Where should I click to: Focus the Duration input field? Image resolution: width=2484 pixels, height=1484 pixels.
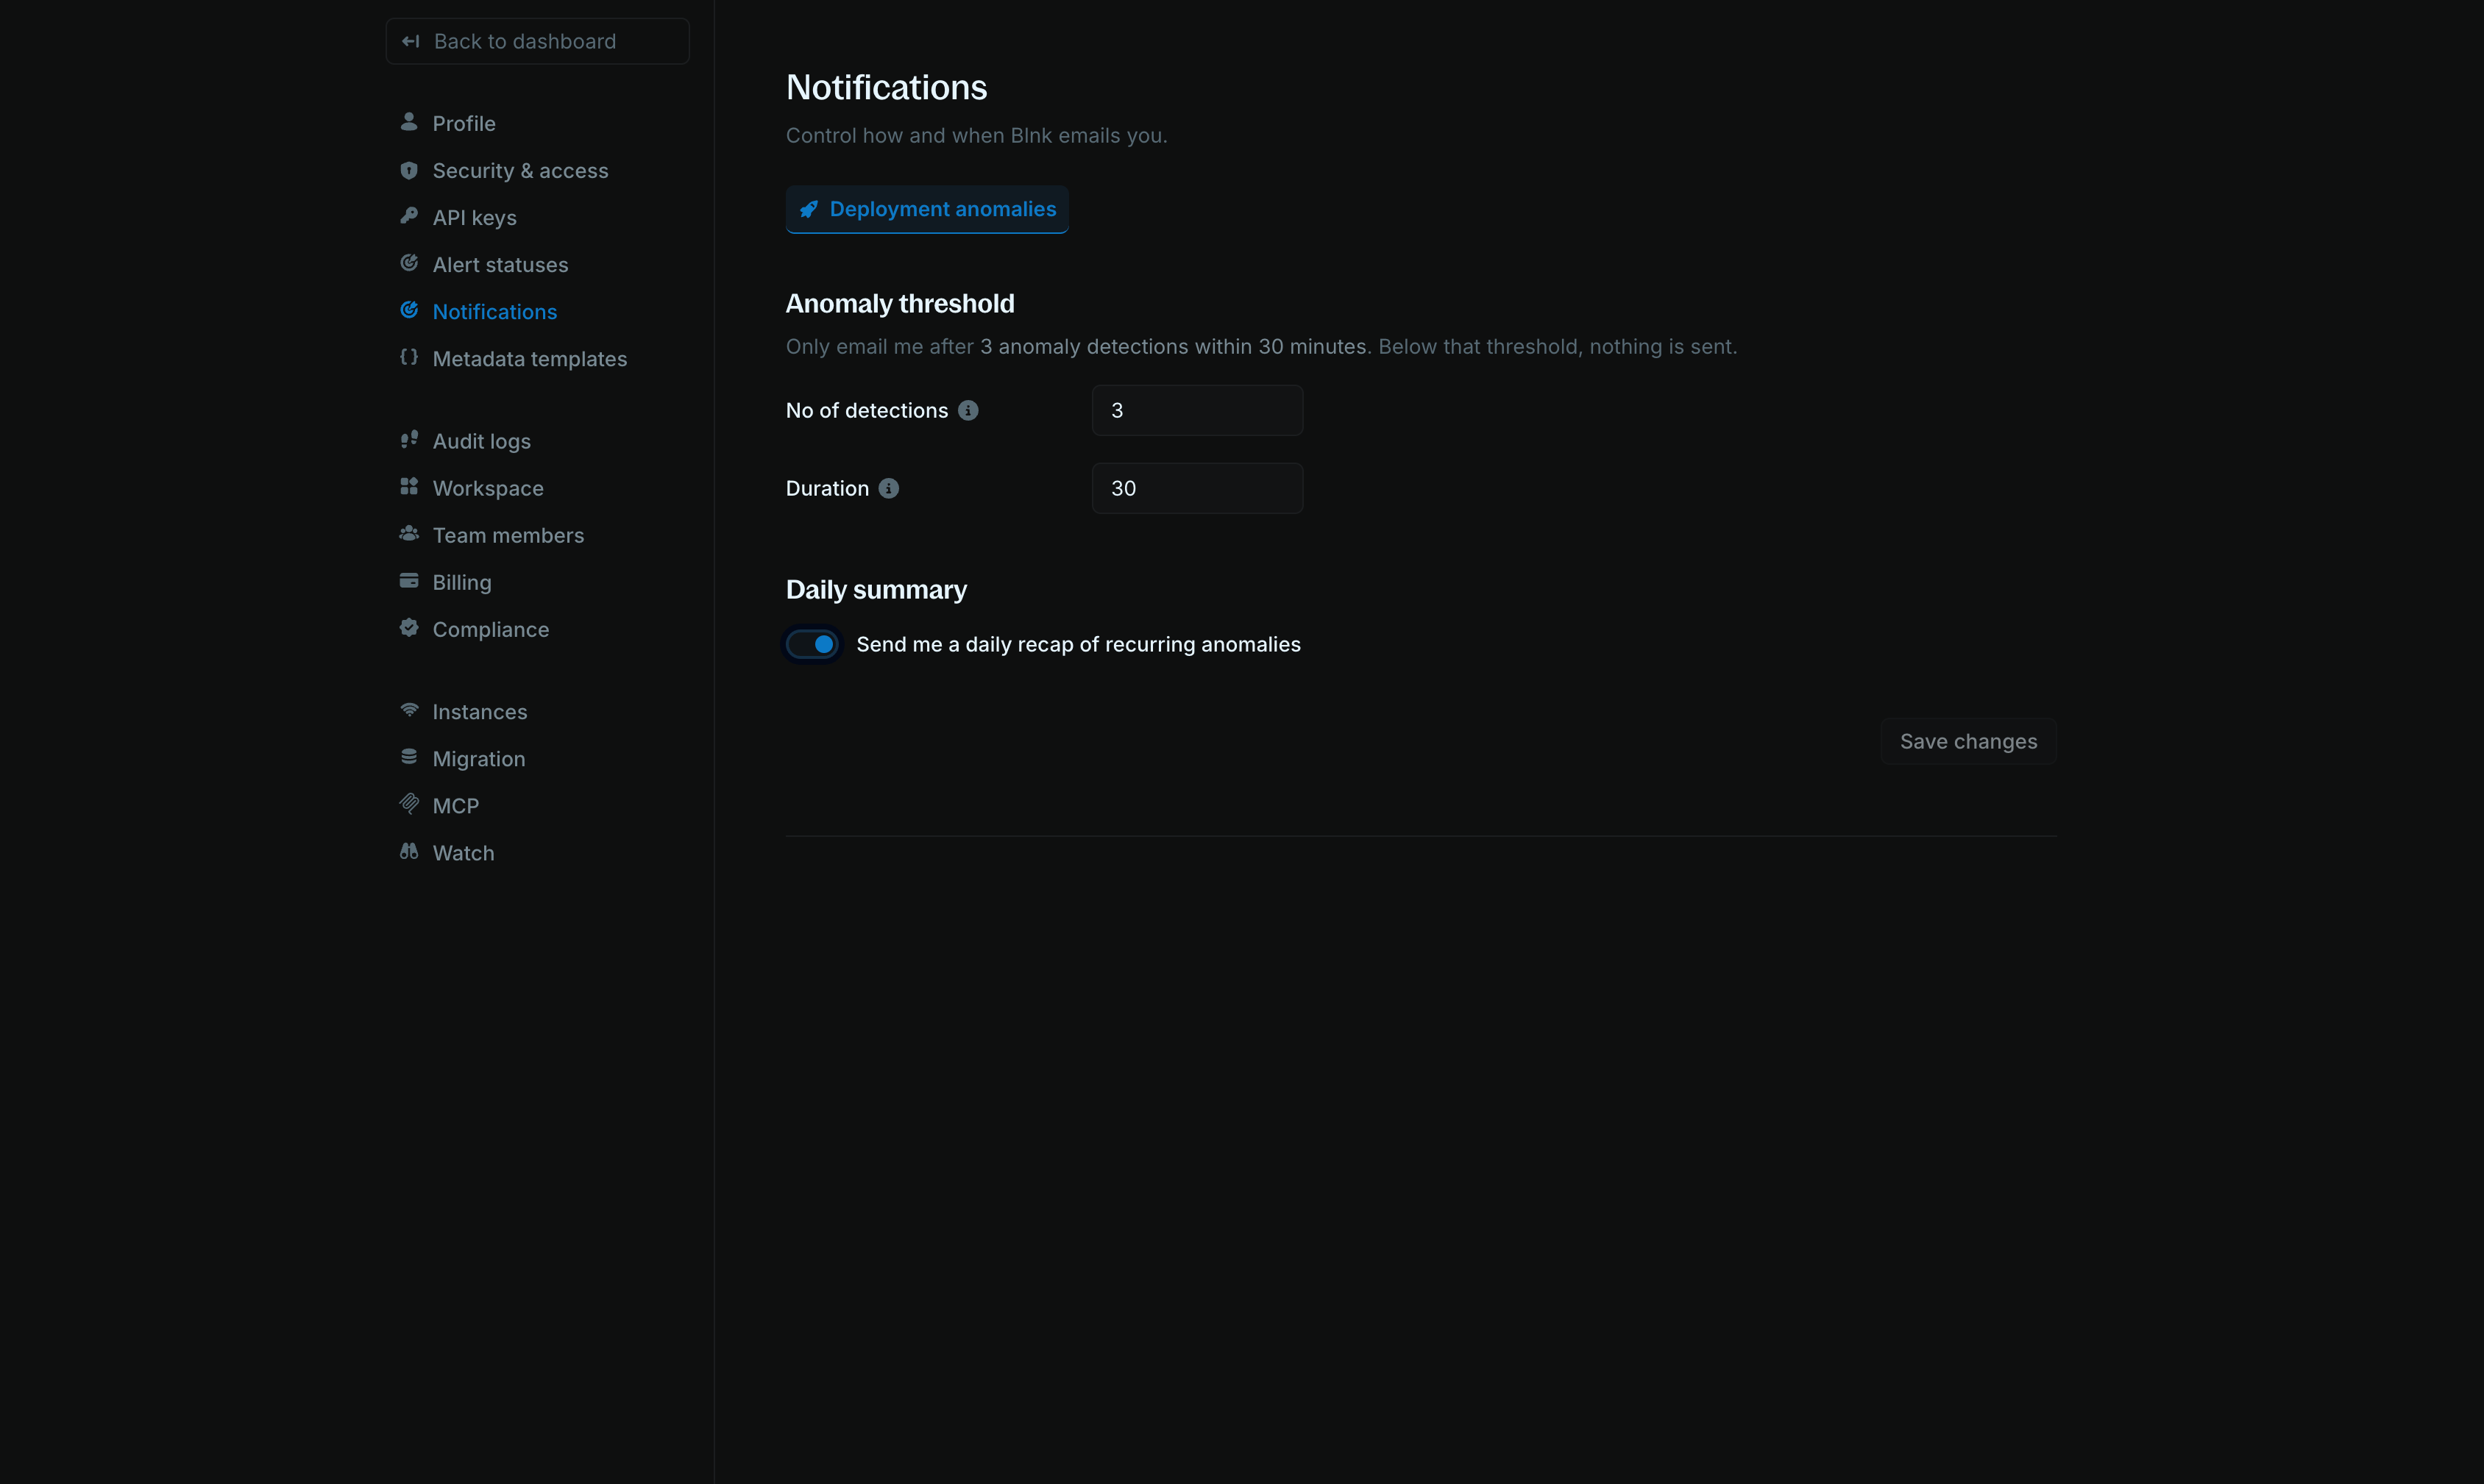[x=1196, y=488]
